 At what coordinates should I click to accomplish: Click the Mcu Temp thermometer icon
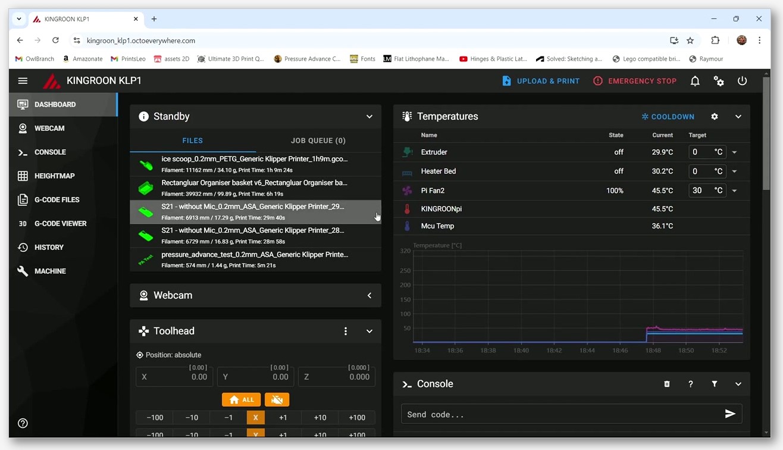click(x=407, y=226)
